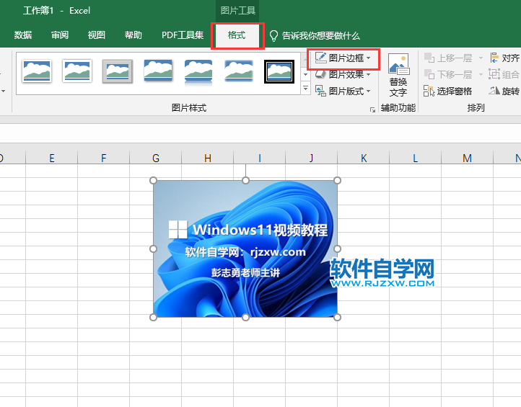The width and height of the screenshot is (521, 407).
Task: Click the 上移一层 button
Action: [x=448, y=58]
